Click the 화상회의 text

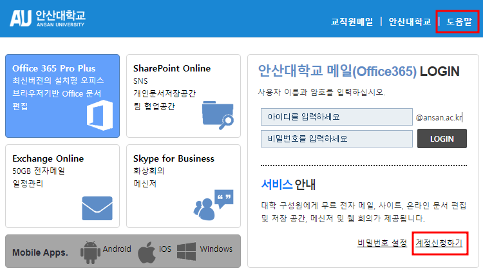point(149,171)
